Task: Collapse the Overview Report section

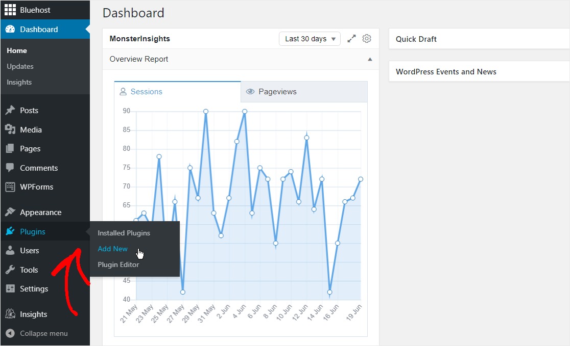Action: [x=370, y=59]
